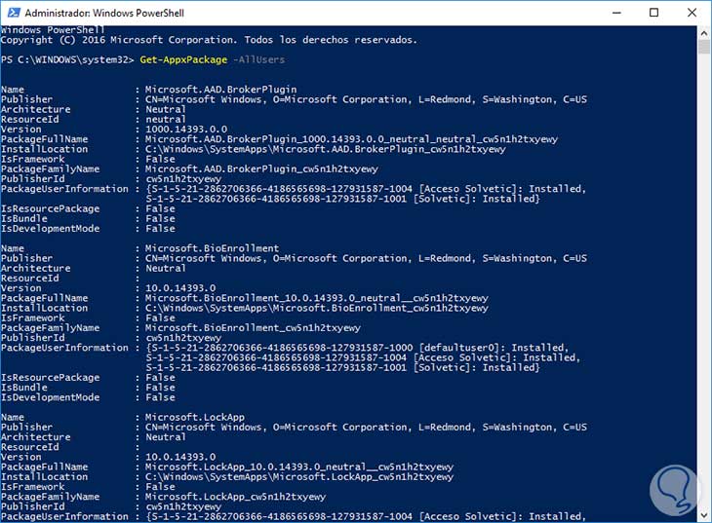This screenshot has width=712, height=523.
Task: Click the Get-AppxPackage command text
Action: point(183,59)
